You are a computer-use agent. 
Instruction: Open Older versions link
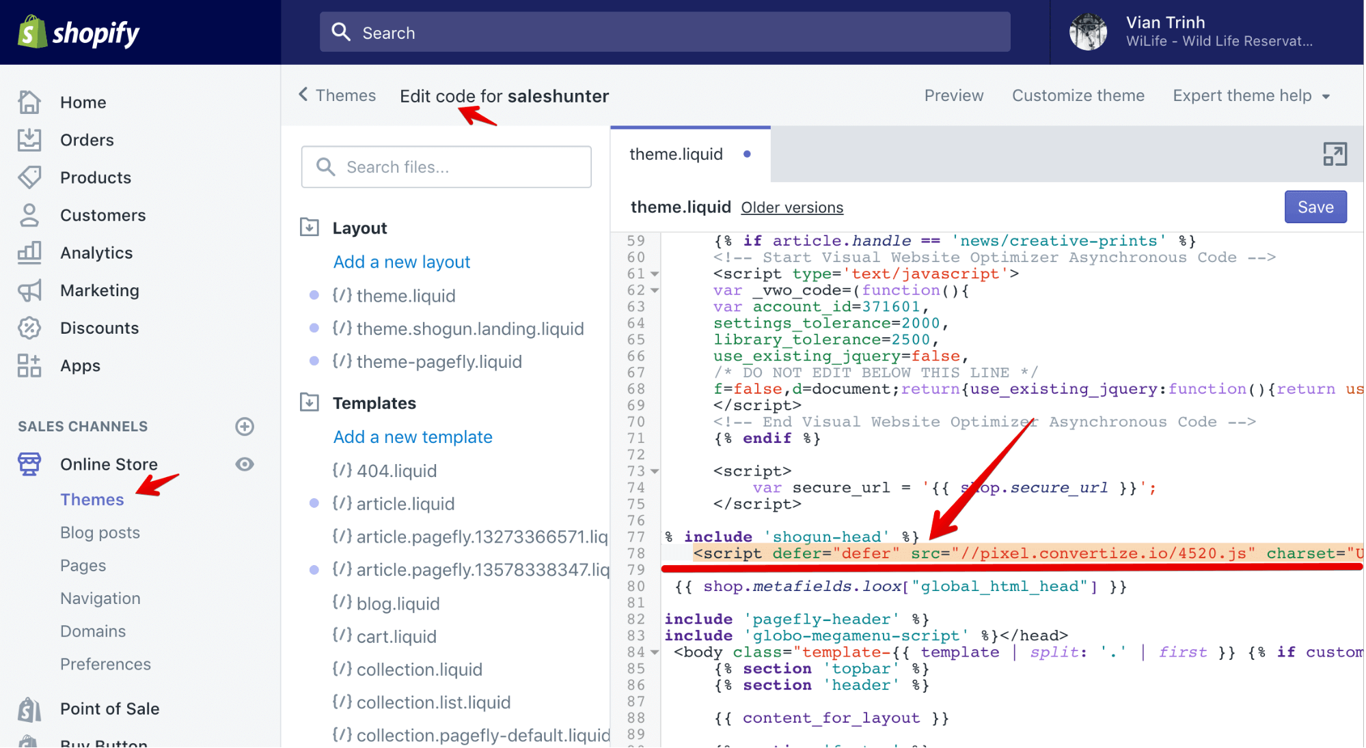pos(792,207)
